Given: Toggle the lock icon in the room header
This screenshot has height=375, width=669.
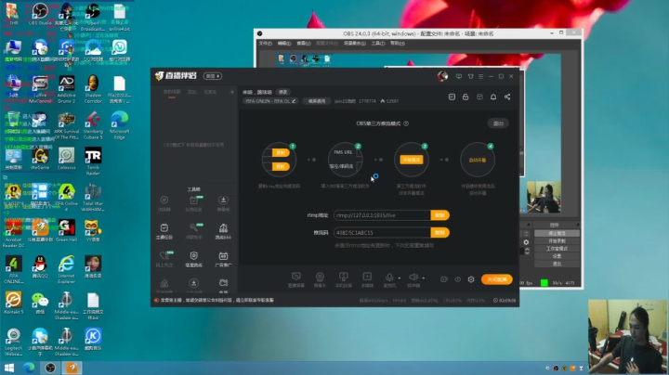Looking at the screenshot, I should point(466,97).
